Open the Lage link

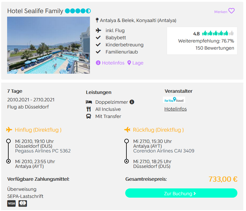coord(138,63)
